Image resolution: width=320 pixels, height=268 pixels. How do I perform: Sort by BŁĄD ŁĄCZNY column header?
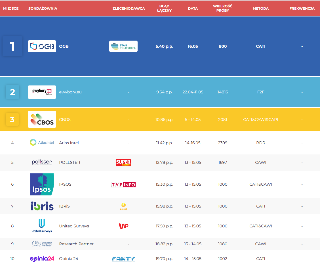point(164,9)
